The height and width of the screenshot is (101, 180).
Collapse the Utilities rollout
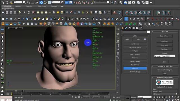(135, 36)
